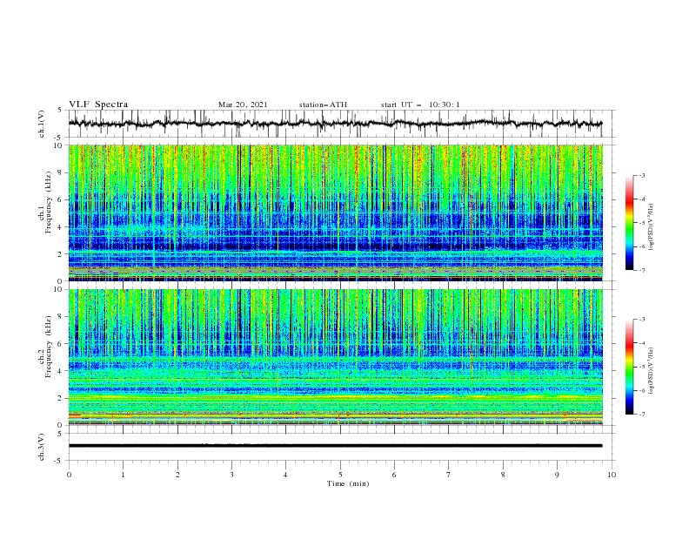Screen dimensions: 689x533
Task: Click the ch.1 voltage waveform trace
Action: point(335,124)
